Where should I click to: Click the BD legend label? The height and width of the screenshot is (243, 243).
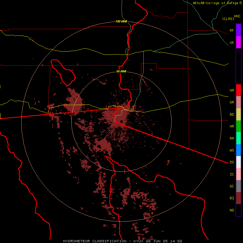(232, 114)
